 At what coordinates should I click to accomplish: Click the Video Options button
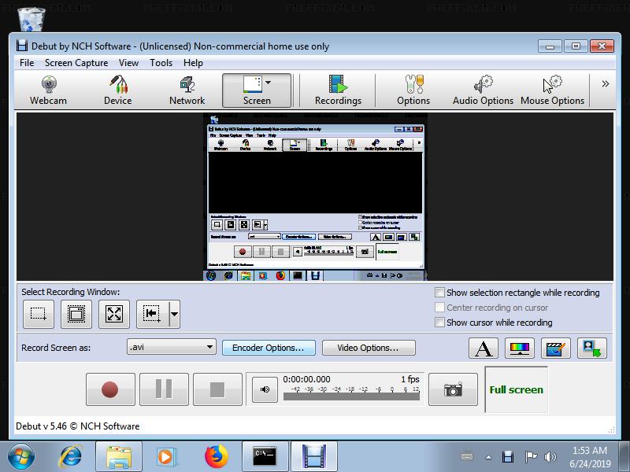click(x=368, y=348)
